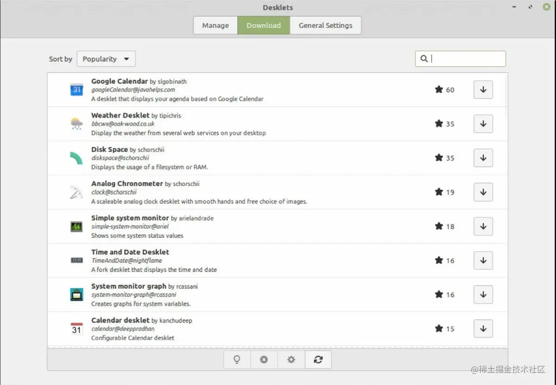This screenshot has width=556, height=385.
Task: Open the General Settings tab
Action: pos(325,26)
